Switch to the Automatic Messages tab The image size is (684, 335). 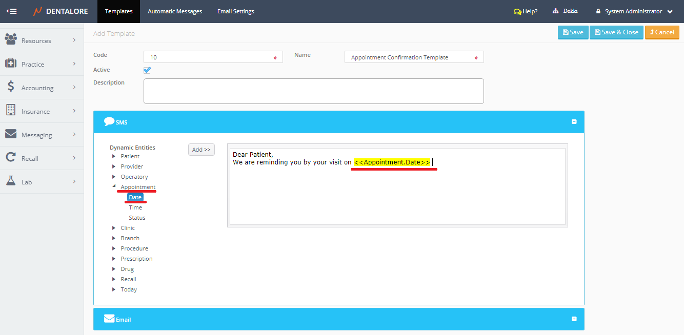click(175, 11)
